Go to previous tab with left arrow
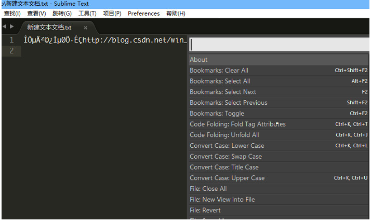The width and height of the screenshot is (371, 222). (x=4, y=26)
